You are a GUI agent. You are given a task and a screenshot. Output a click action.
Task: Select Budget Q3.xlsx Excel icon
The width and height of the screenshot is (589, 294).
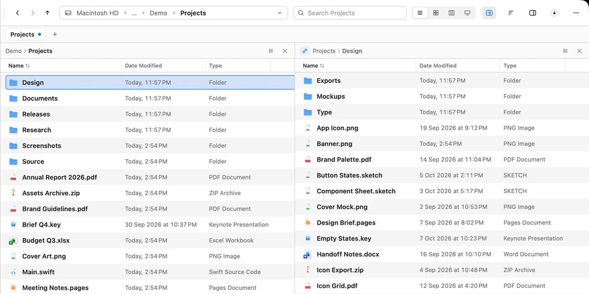(13, 241)
